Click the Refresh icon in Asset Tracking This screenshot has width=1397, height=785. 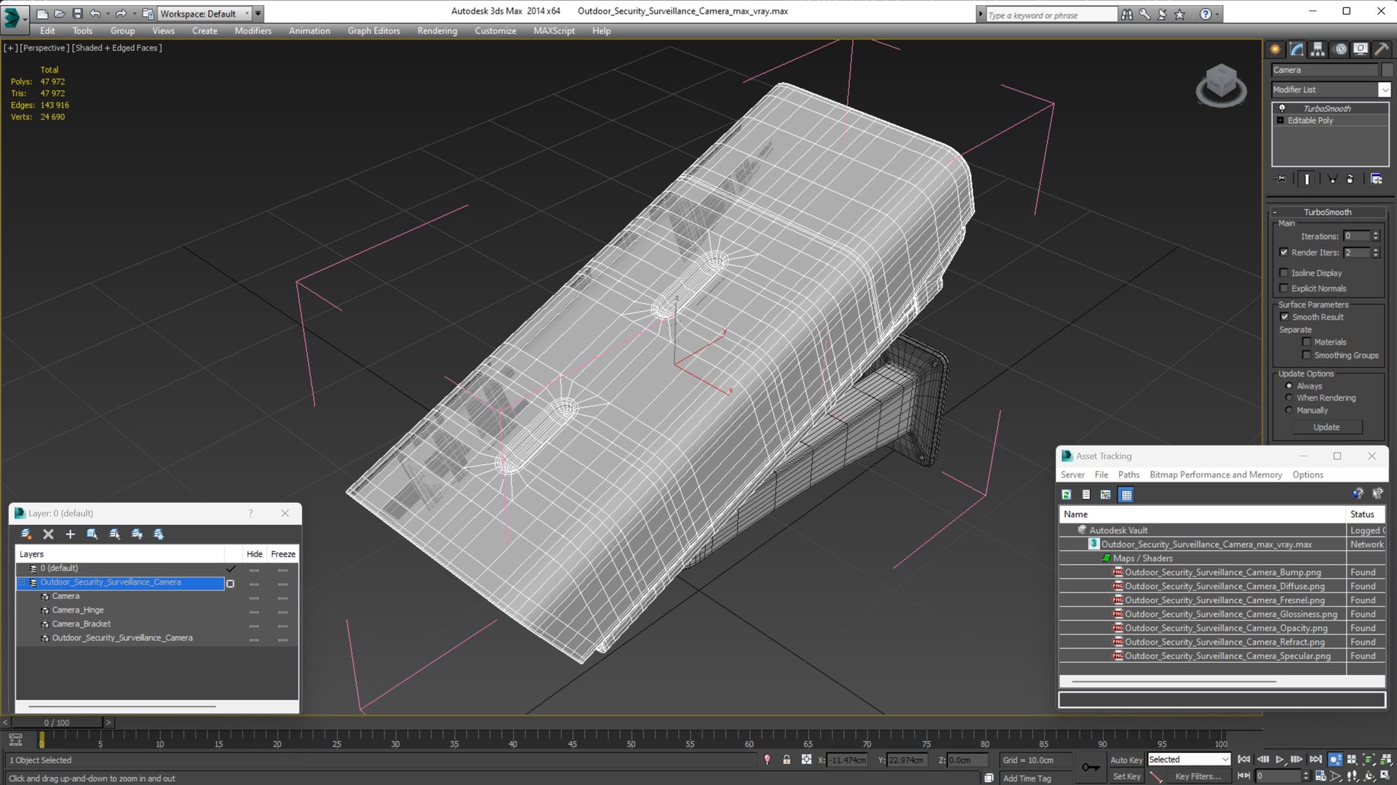[1067, 495]
